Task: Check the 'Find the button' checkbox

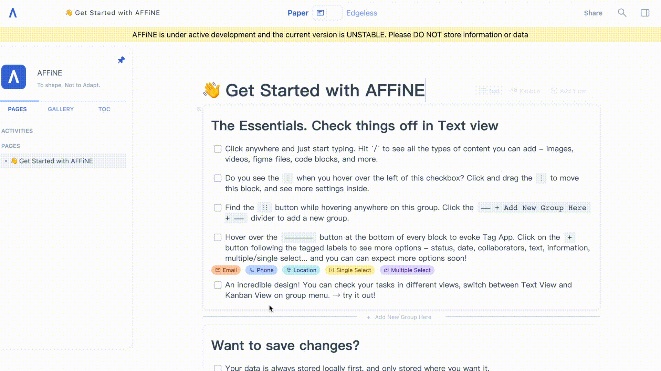Action: (x=218, y=208)
